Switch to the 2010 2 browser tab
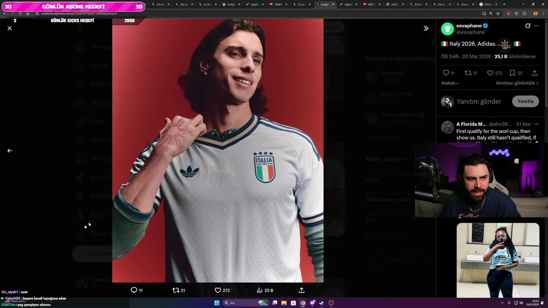Viewport: 548px width, 308px height. click(488, 4)
